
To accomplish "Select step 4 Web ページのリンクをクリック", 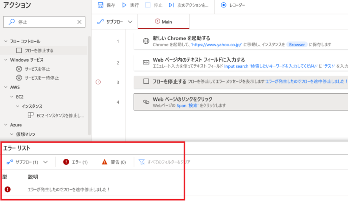I will pyautogui.click(x=241, y=102).
